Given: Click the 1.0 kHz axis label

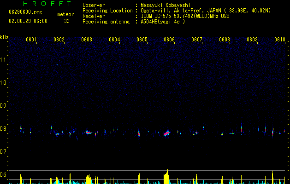Looking at the screenshot, I should click(x=4, y=83).
